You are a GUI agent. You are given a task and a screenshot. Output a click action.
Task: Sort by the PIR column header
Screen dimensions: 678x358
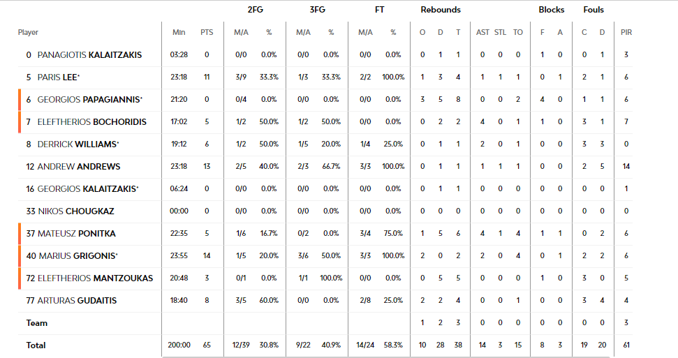point(626,32)
